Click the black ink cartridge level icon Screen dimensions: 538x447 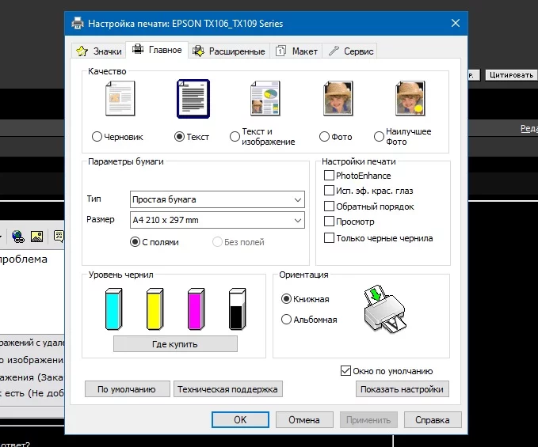(238, 309)
